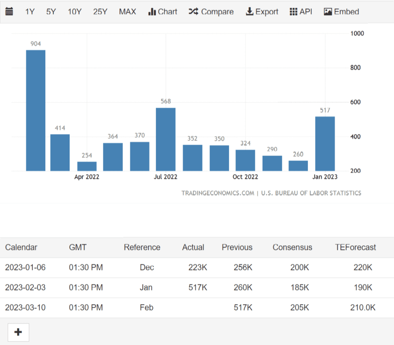The width and height of the screenshot is (394, 345).
Task: Select the 10Y time range
Action: (75, 12)
